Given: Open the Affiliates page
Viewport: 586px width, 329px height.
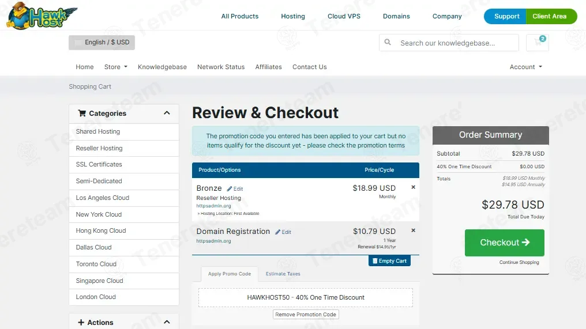Looking at the screenshot, I should click(268, 67).
